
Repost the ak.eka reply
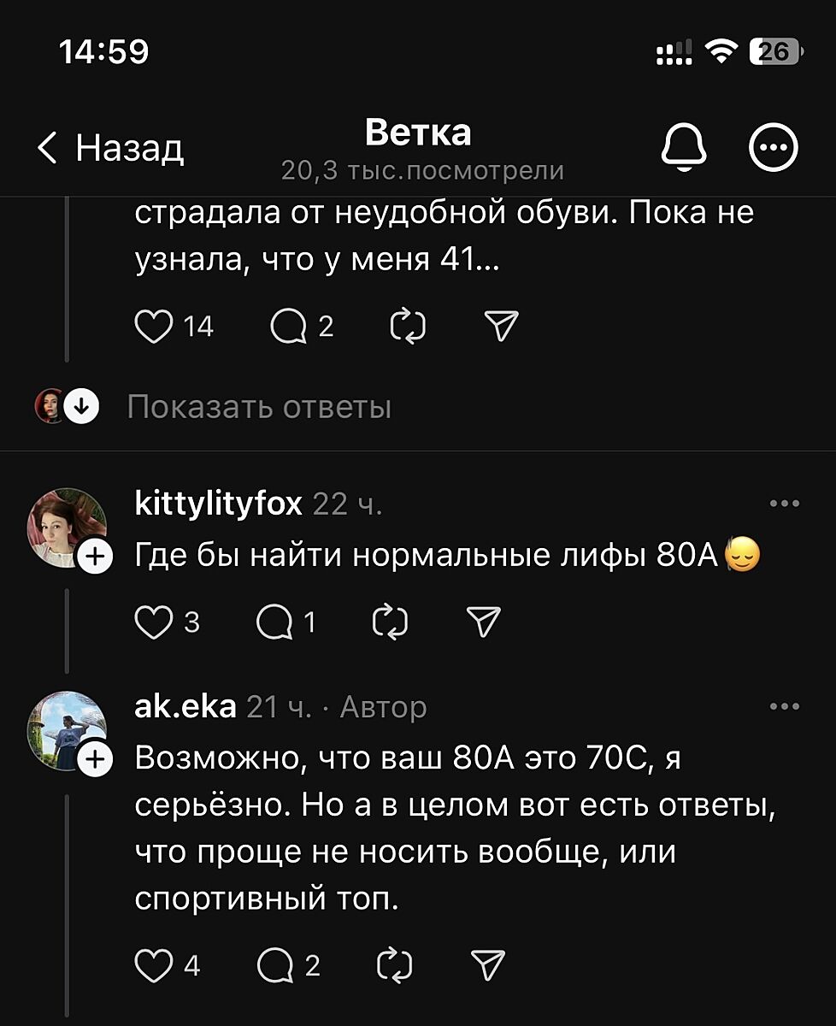tap(394, 965)
